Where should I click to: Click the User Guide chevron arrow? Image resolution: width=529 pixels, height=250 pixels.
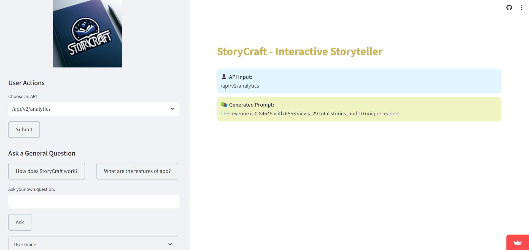[x=170, y=244]
